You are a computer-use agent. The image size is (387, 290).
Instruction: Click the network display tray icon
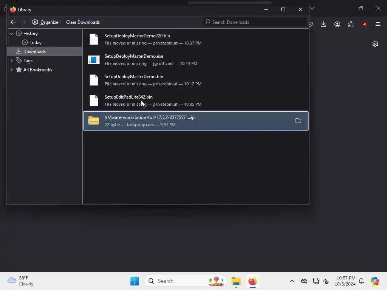click(x=316, y=281)
